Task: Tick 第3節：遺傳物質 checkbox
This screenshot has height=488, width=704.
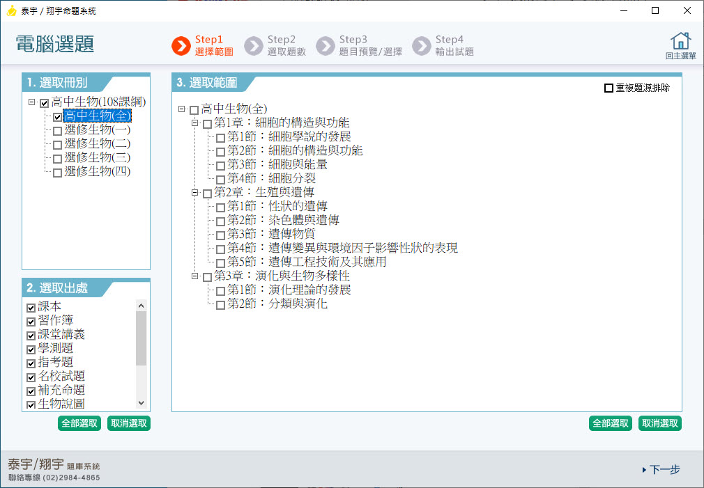Action: pyautogui.click(x=220, y=235)
